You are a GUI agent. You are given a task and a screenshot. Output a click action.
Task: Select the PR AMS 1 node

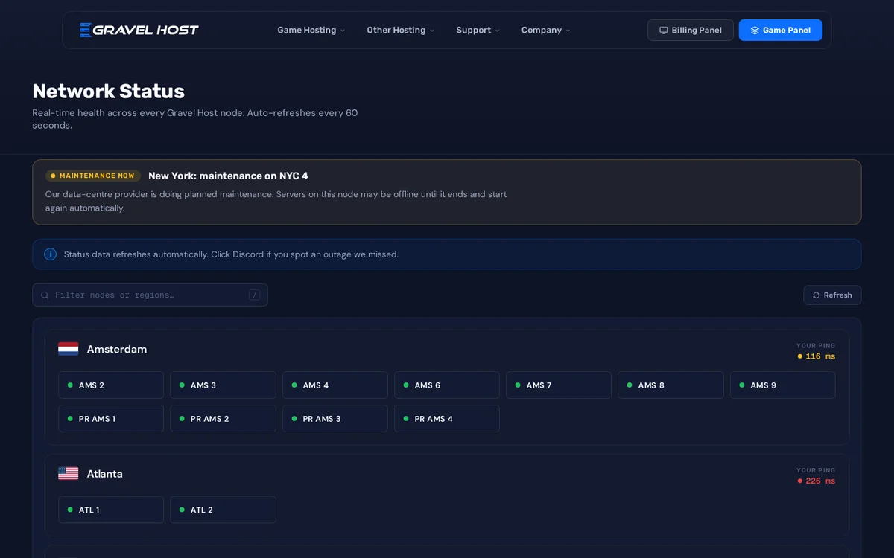coord(111,419)
